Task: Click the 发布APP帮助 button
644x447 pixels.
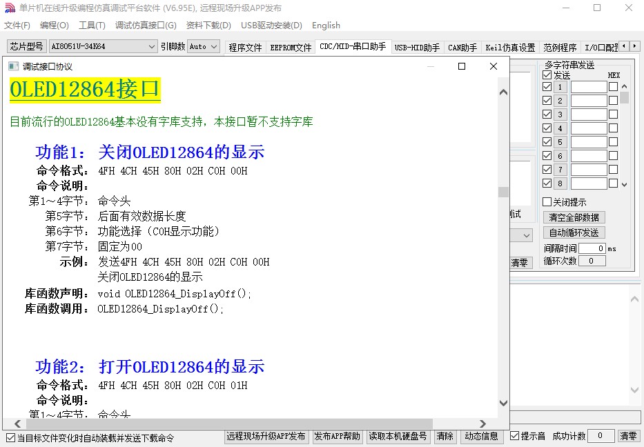Action: (x=337, y=437)
